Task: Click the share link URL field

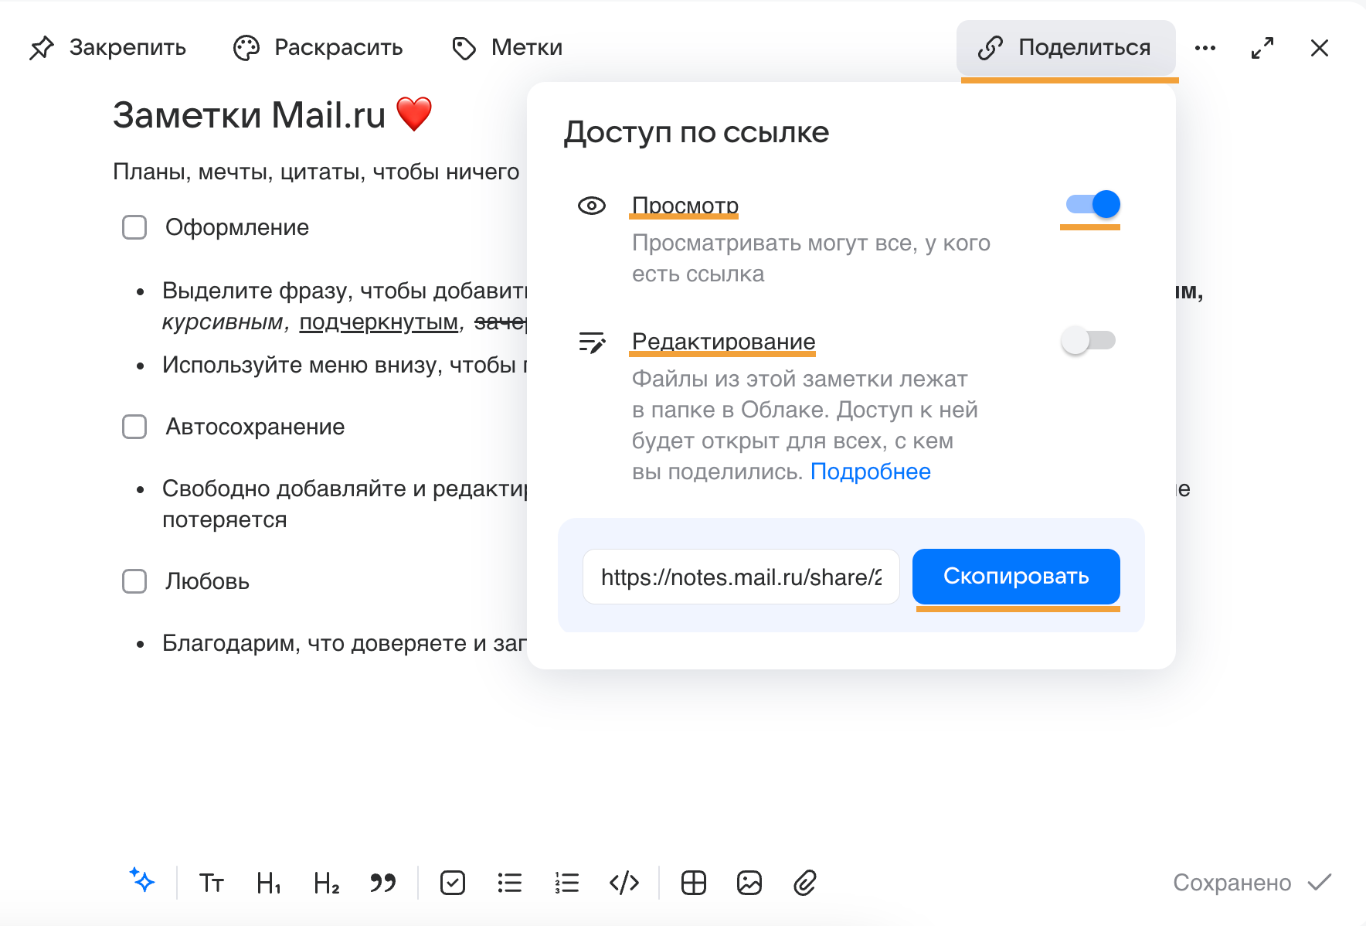Action: [741, 577]
